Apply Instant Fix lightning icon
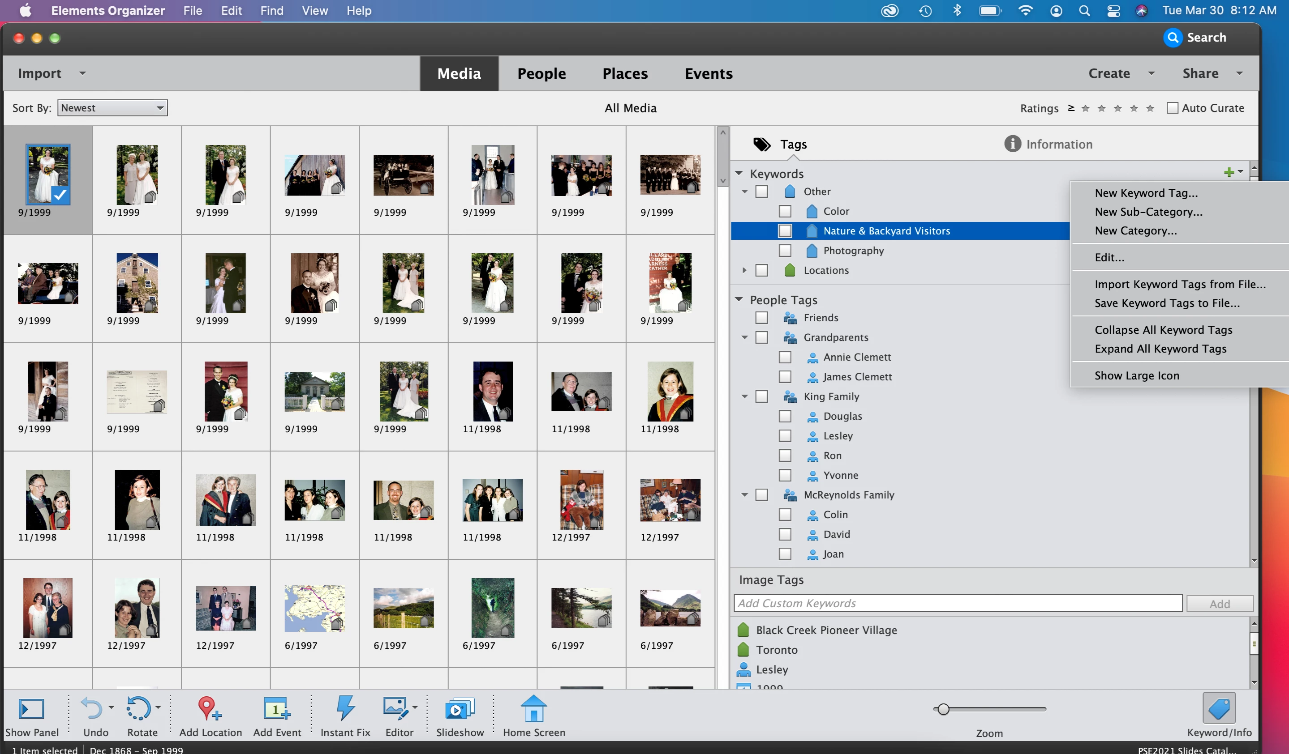The height and width of the screenshot is (754, 1289). click(345, 708)
